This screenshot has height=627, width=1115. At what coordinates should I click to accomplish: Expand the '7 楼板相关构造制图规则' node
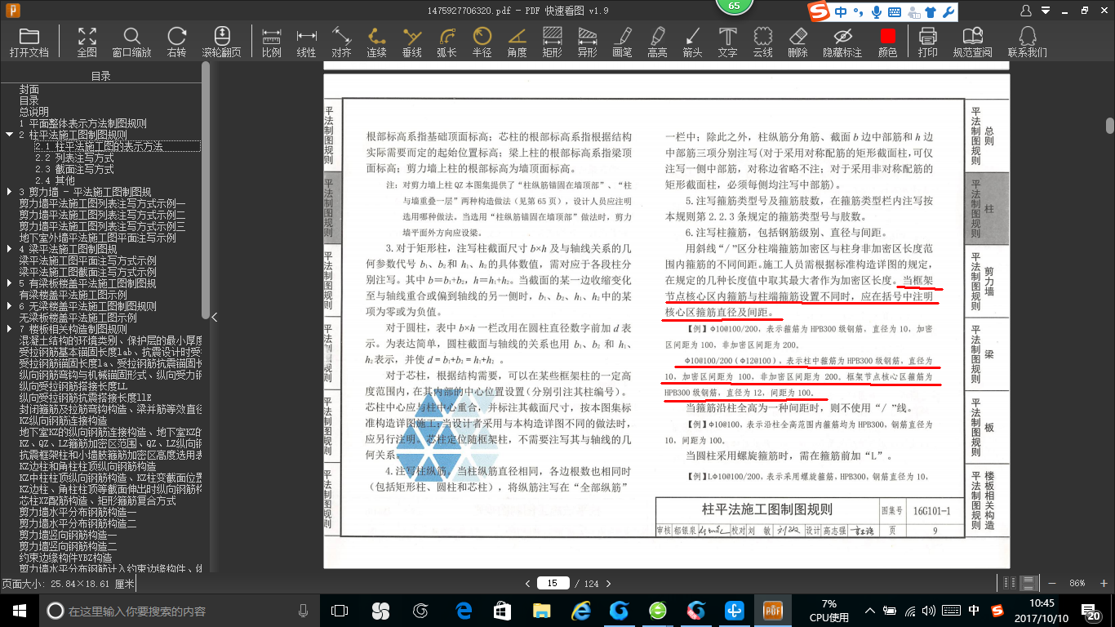pos(9,329)
